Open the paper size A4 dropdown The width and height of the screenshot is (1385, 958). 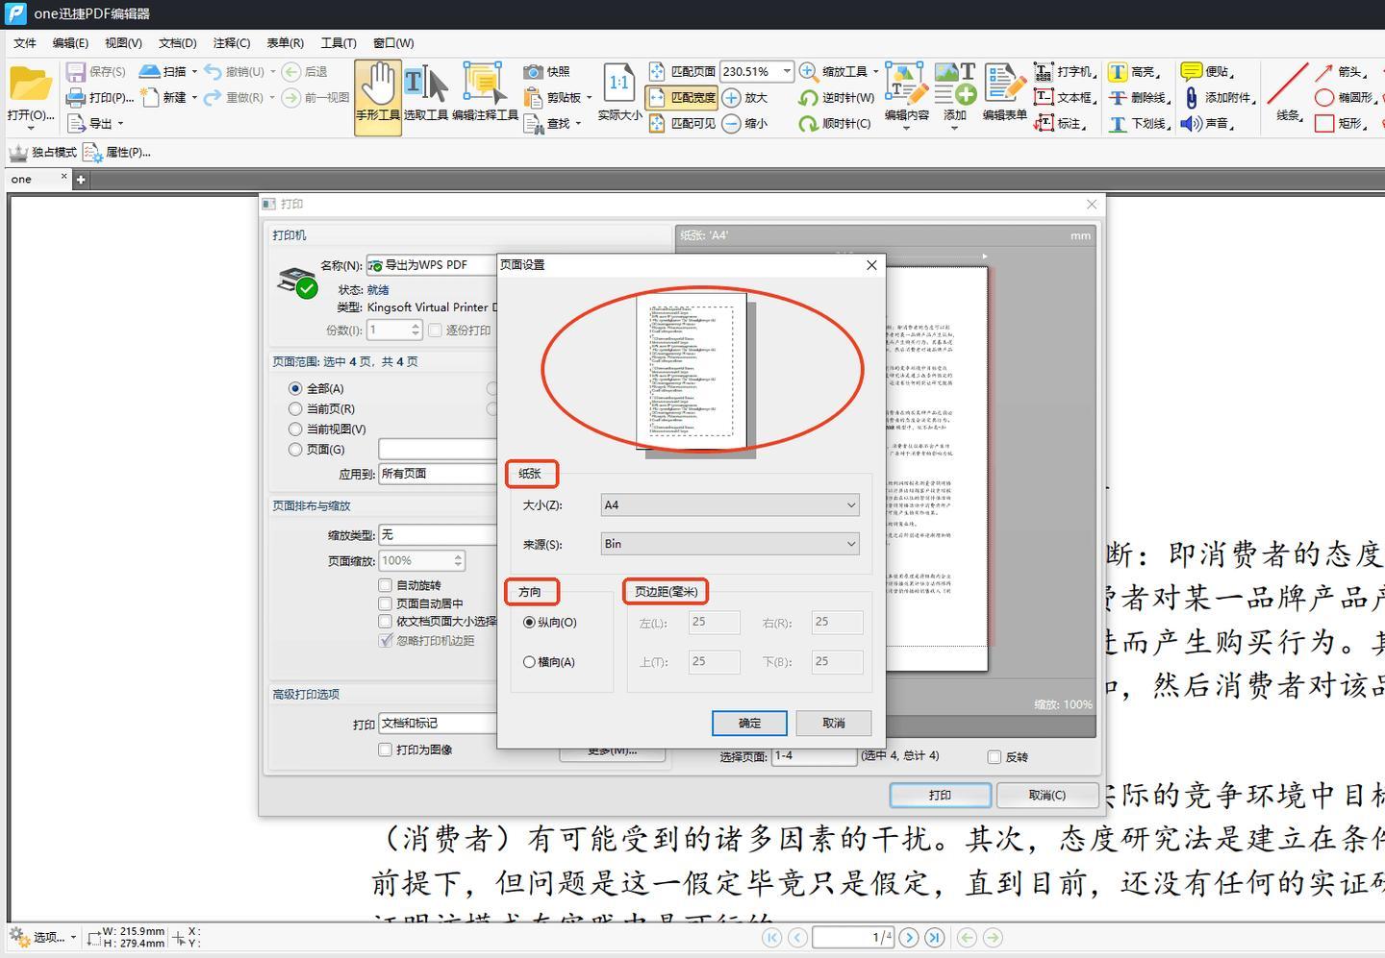(x=729, y=505)
